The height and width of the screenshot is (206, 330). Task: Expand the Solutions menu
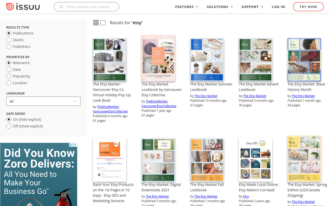click(x=220, y=7)
